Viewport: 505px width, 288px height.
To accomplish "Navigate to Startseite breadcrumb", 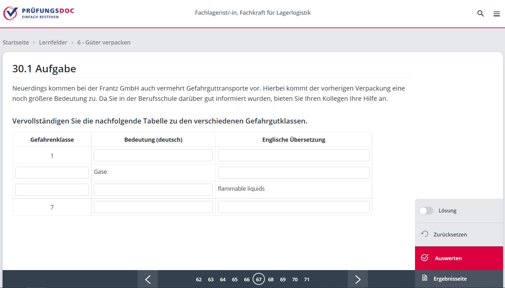I will coord(16,43).
